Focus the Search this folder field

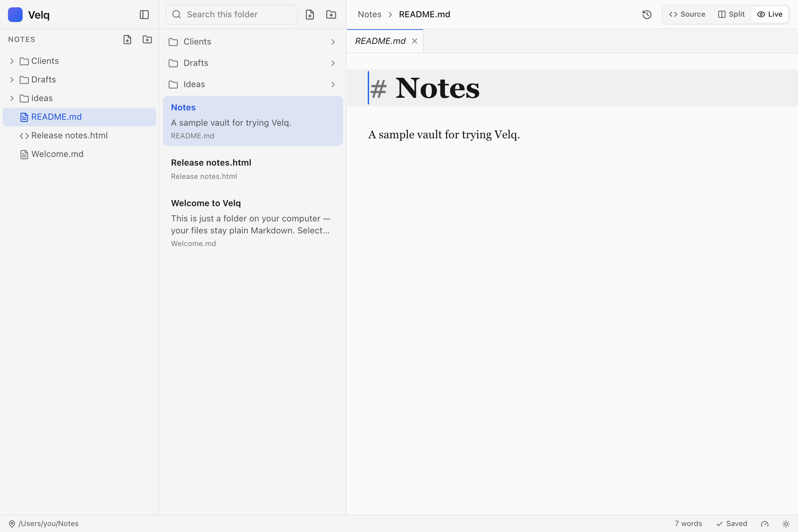point(232,15)
